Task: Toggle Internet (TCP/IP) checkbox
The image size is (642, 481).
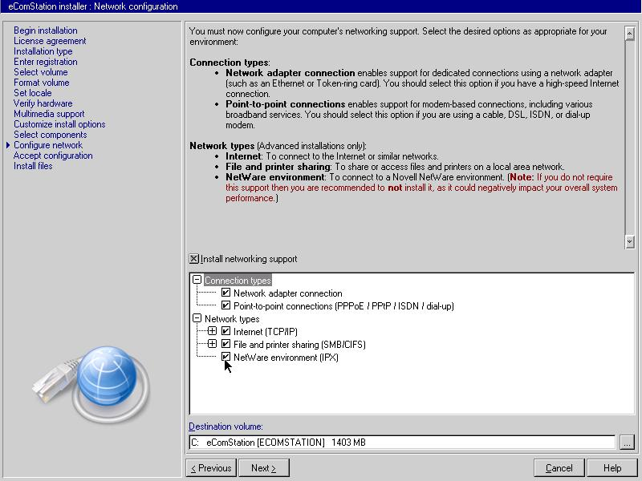Action: [226, 331]
